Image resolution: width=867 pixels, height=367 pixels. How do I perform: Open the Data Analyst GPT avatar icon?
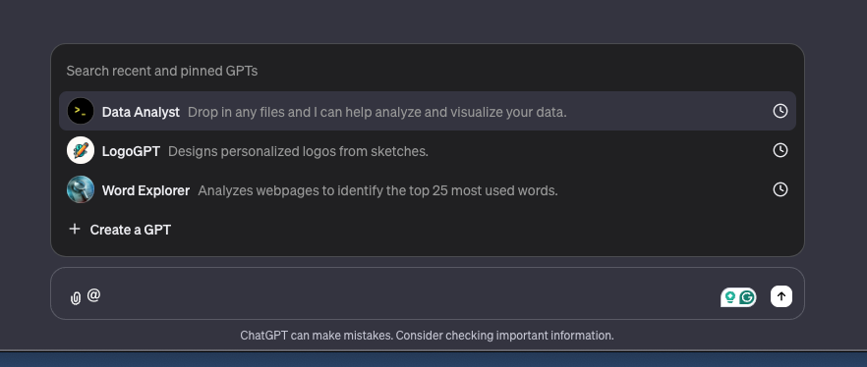pos(81,111)
